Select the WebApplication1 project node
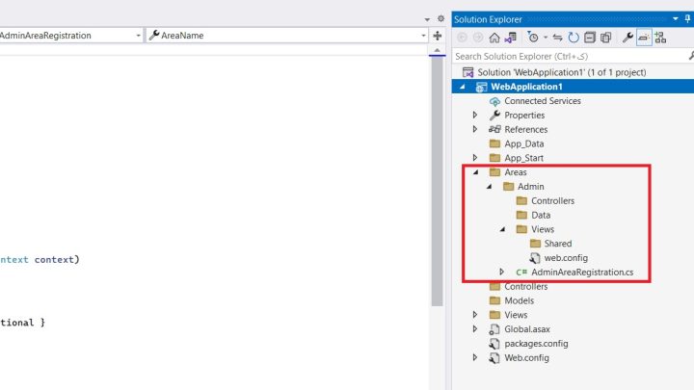694x390 pixels. click(x=526, y=87)
